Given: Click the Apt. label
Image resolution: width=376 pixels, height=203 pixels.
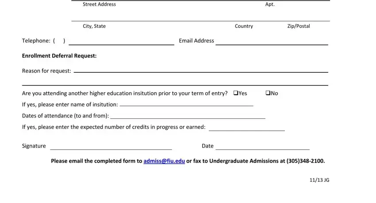Looking at the screenshot, I should click(270, 4).
